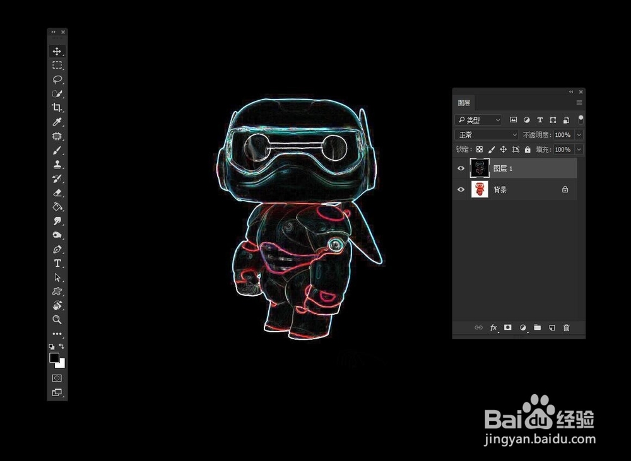The image size is (631, 461).
Task: Click the lock icon on 背景 layer
Action: 565,189
